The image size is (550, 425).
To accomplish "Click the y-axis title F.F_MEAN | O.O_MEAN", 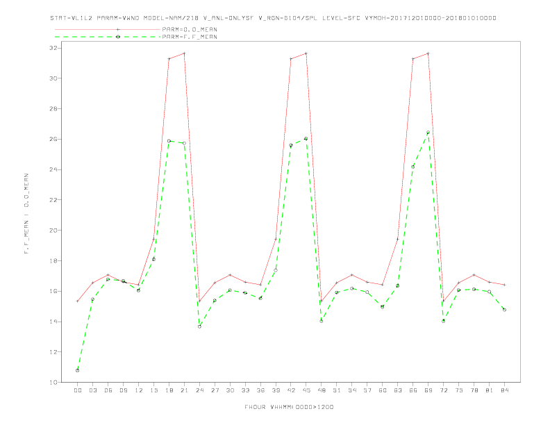I will click(26, 214).
